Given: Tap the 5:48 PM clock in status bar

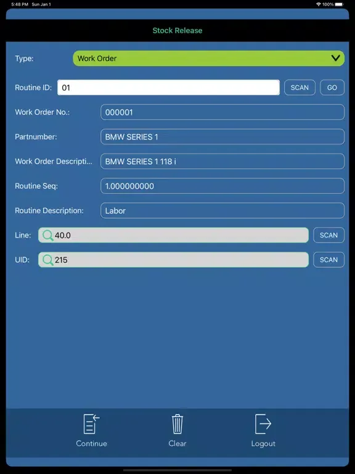Looking at the screenshot, I should pos(20,4).
